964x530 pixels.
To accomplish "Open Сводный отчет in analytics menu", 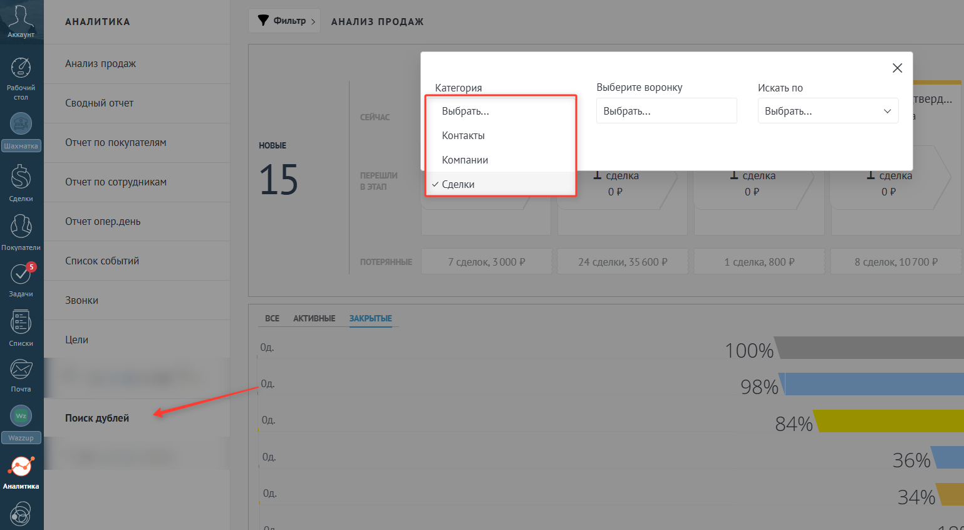I will coord(137,103).
